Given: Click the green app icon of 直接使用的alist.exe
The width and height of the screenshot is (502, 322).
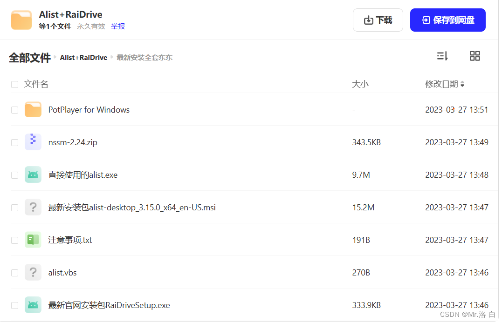Looking at the screenshot, I should pyautogui.click(x=32, y=174).
